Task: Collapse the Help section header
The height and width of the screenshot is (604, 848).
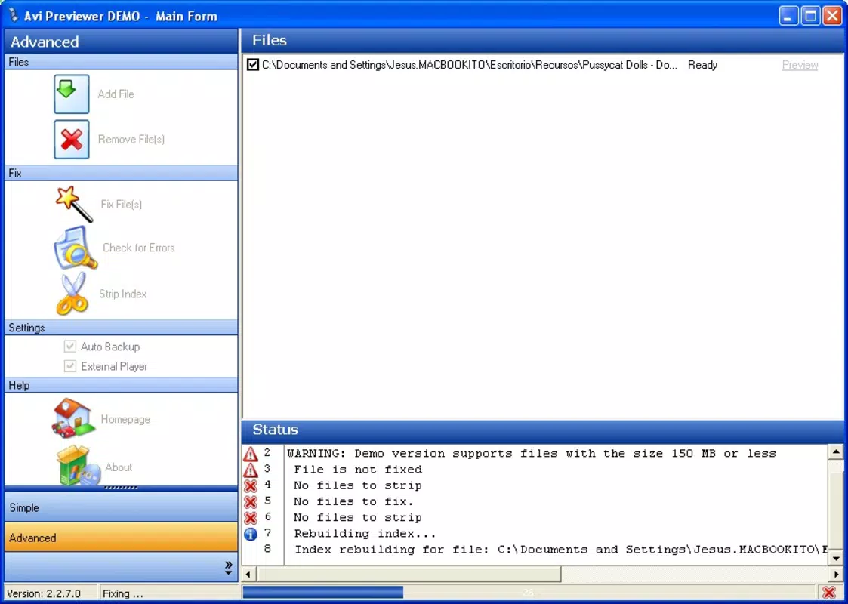Action: click(121, 385)
